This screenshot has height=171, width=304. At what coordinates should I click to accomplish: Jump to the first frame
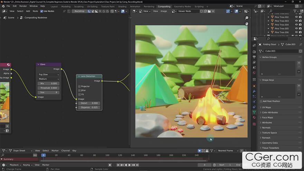click(x=118, y=165)
